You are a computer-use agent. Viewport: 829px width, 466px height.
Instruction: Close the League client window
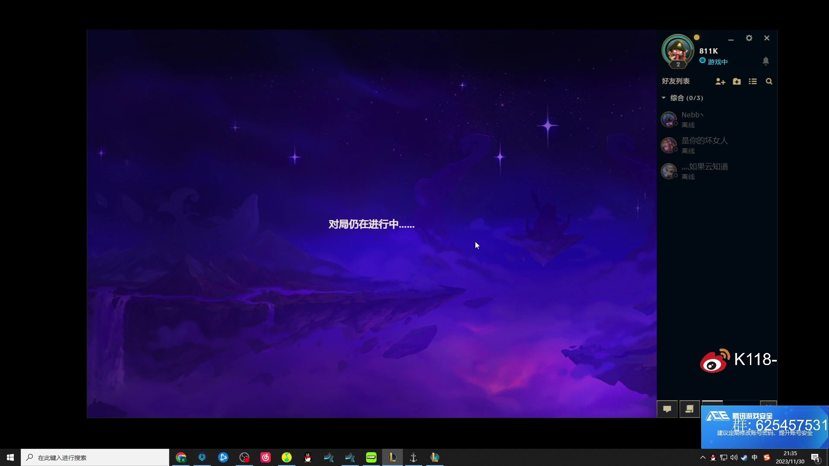click(767, 38)
